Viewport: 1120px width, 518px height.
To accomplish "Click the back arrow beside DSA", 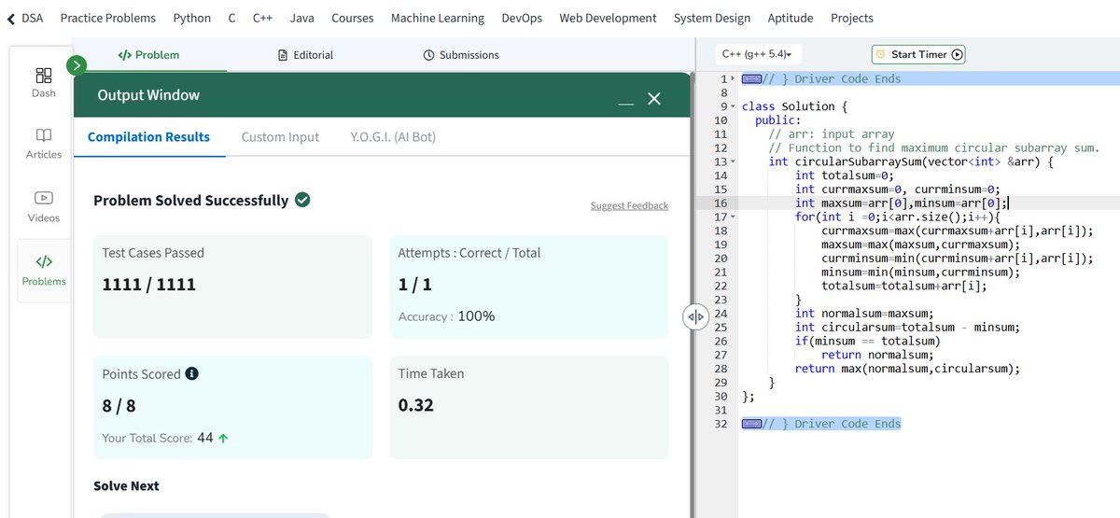I will click(10, 18).
